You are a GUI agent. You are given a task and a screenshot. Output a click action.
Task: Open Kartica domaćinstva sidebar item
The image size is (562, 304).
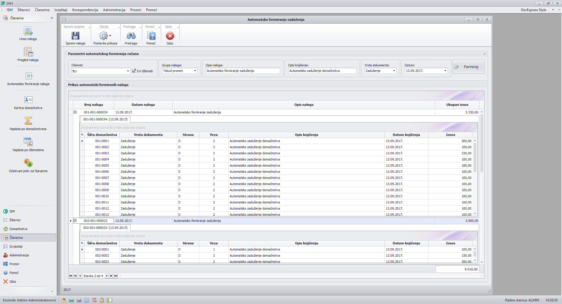(28, 103)
